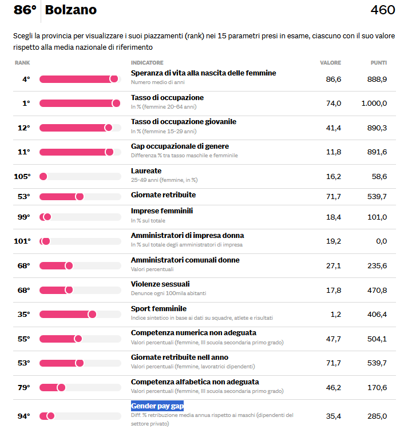Click the Laureate progress bar knob
This screenshot has height=437, width=404.
point(43,176)
